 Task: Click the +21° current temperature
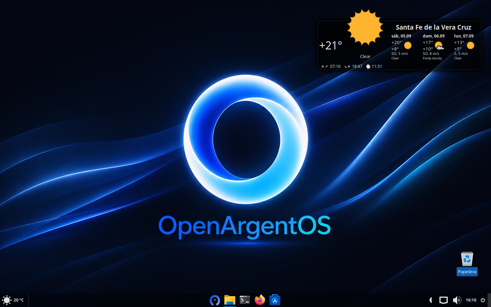point(330,45)
